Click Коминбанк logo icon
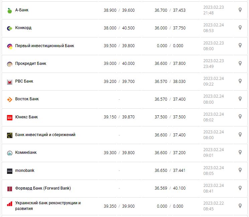The width and height of the screenshot is (249, 217). coord(9,153)
